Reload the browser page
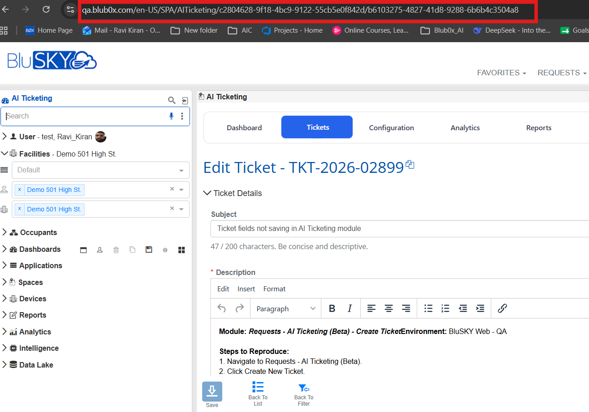The height and width of the screenshot is (412, 589). pyautogui.click(x=46, y=10)
